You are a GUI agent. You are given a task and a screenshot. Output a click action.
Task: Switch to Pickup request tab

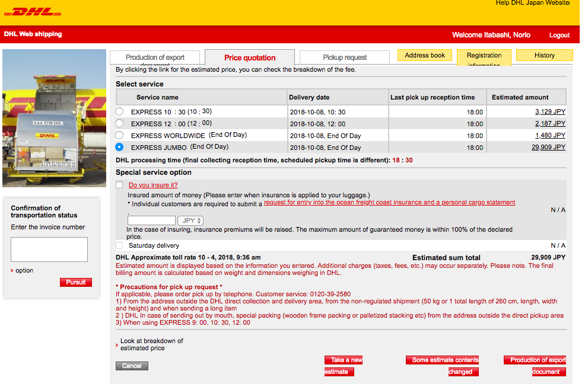pyautogui.click(x=345, y=57)
